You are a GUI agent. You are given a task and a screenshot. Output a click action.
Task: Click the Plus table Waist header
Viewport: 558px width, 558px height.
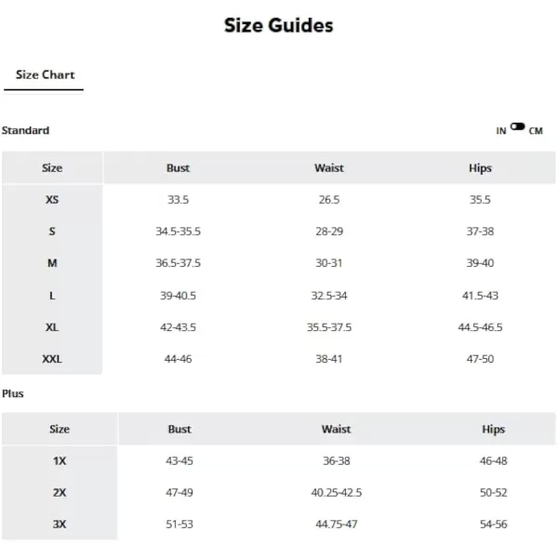tap(337, 429)
